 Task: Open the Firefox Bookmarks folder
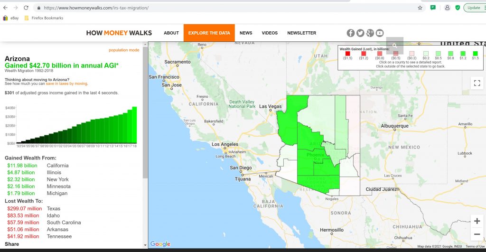[x=44, y=18]
